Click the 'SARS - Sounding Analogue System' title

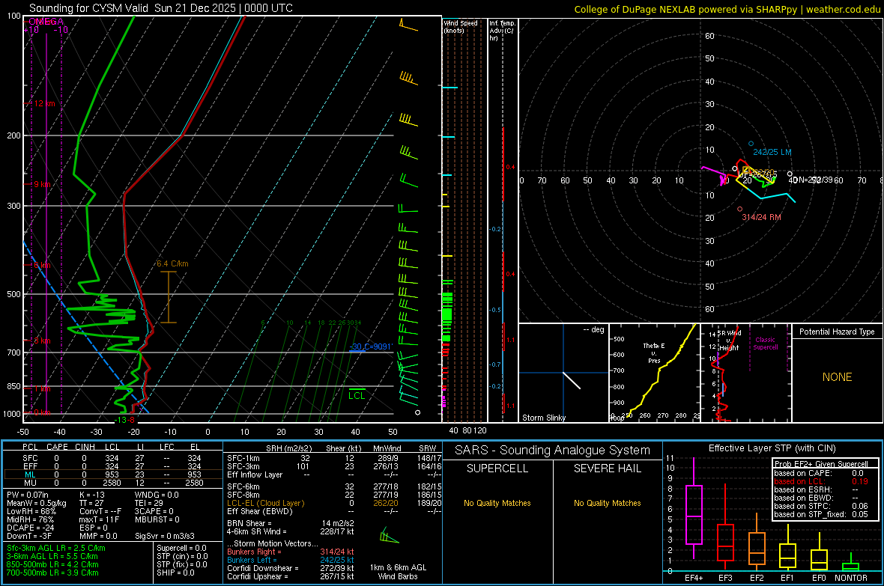tap(553, 450)
